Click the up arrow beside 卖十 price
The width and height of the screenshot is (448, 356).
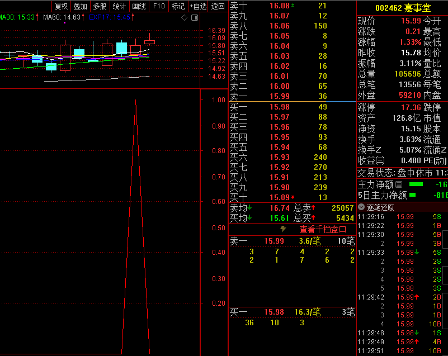pos(293,5)
